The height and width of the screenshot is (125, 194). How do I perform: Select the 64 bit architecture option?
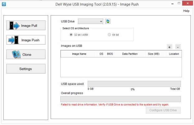pyautogui.click(x=109, y=35)
